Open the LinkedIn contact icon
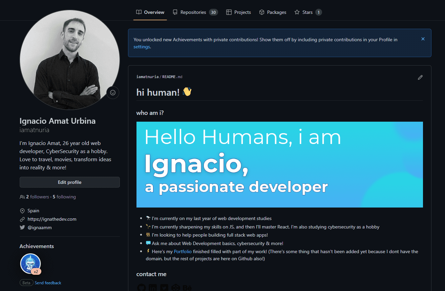Screen dimensions: 445x291 pos(153,288)
